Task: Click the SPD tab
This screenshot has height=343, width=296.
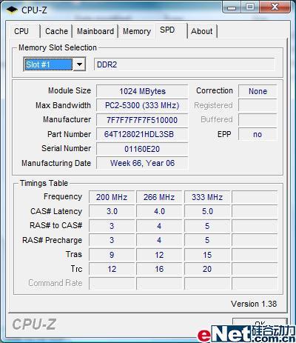Action: [171, 30]
